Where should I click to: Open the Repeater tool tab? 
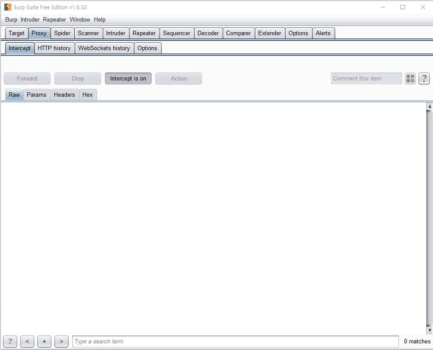(144, 33)
